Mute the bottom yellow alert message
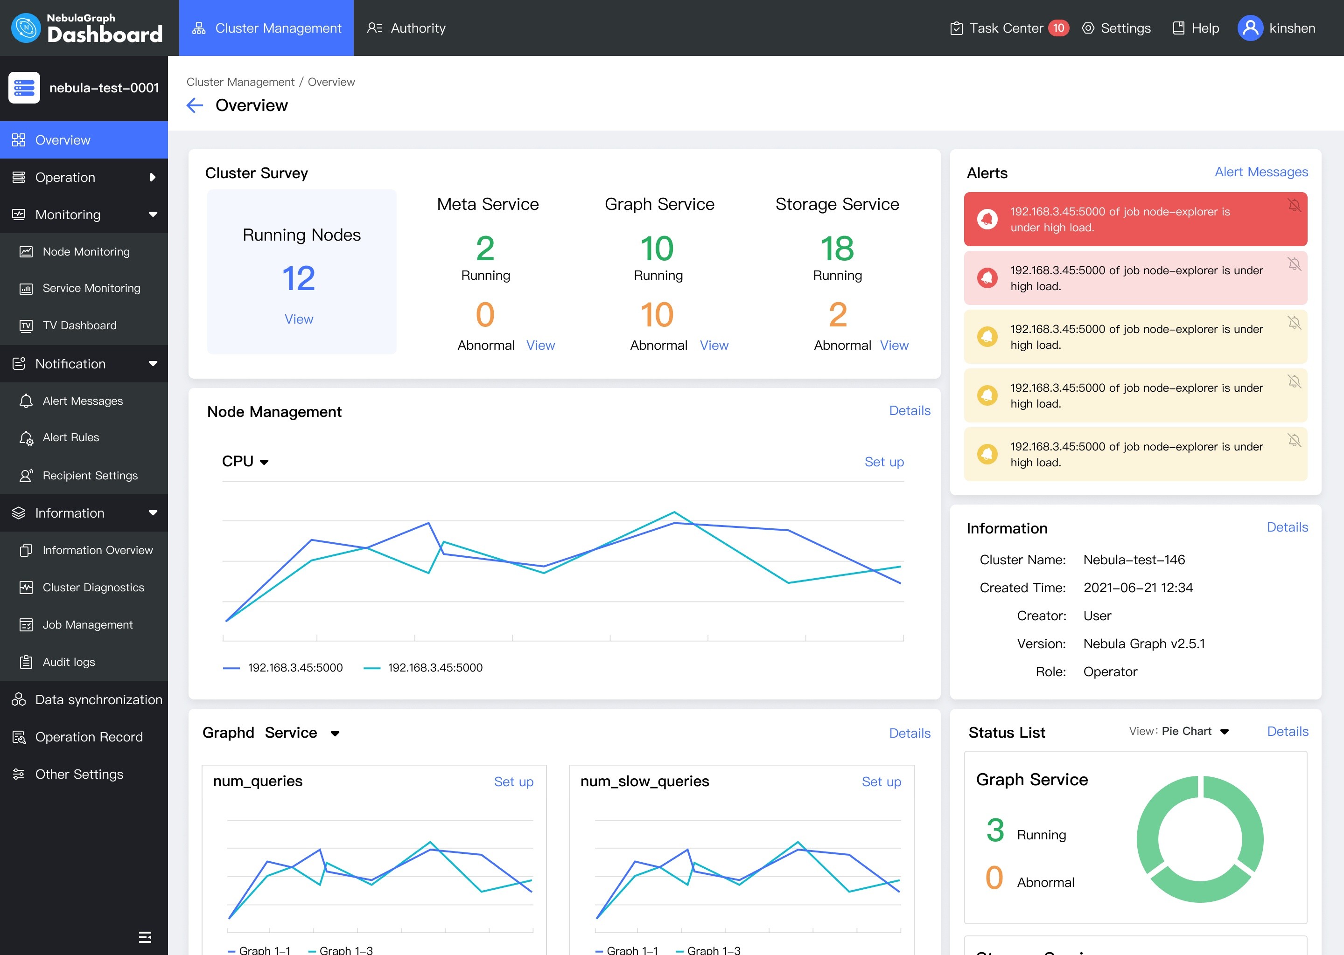The width and height of the screenshot is (1344, 955). [x=1294, y=440]
